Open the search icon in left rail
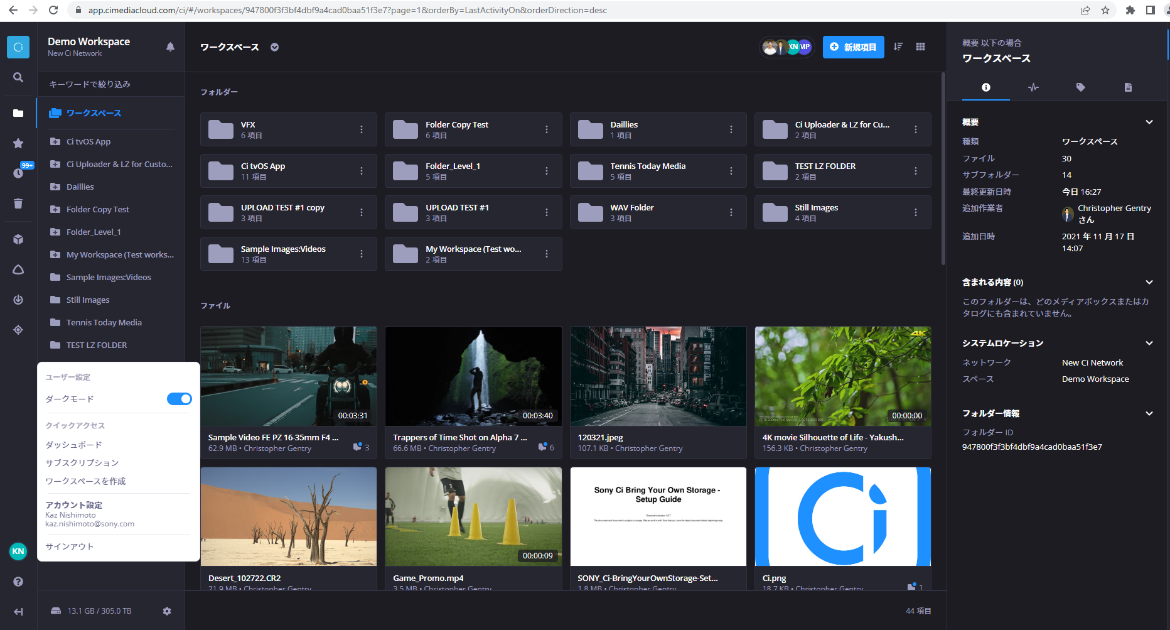 (18, 77)
